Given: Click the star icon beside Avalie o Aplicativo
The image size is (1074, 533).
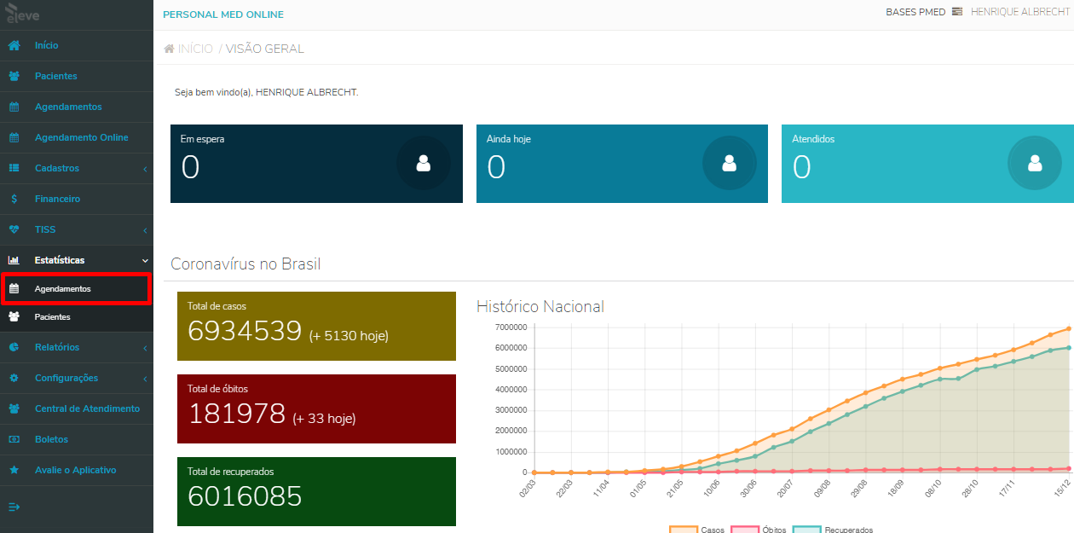Looking at the screenshot, I should 14,470.
